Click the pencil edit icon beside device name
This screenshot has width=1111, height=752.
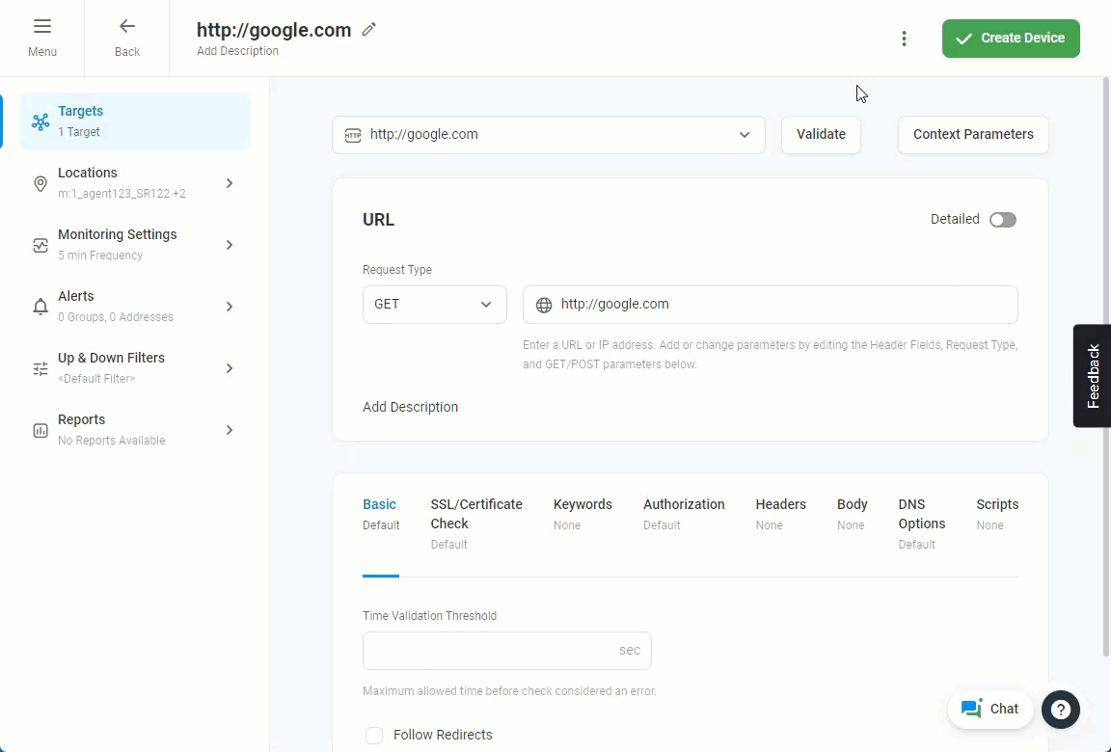pos(368,30)
